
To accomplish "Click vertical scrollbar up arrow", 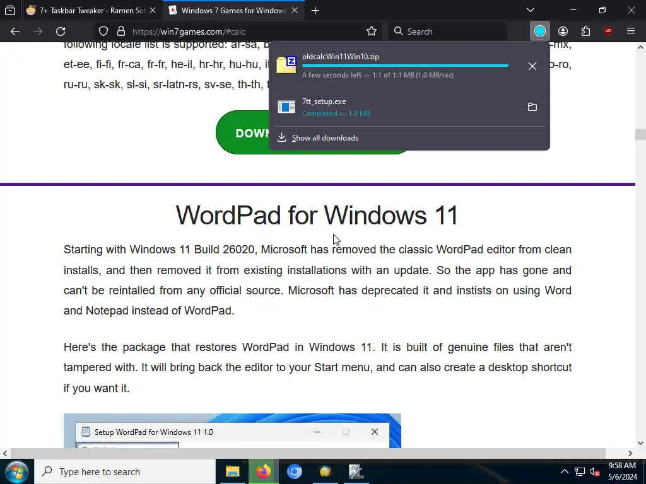I will (640, 48).
